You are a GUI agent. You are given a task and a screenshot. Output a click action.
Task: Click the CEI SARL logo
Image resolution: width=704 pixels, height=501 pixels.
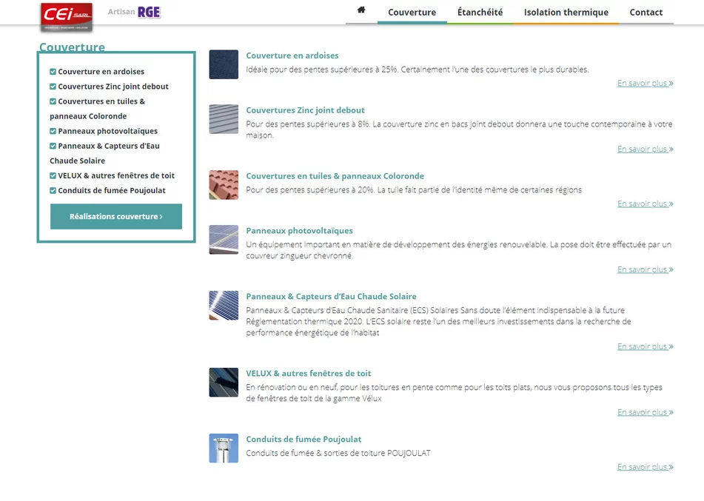pyautogui.click(x=67, y=16)
